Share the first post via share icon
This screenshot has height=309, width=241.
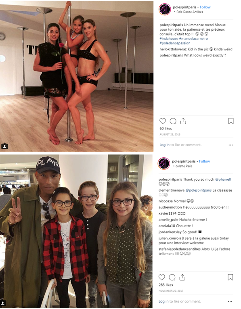[x=183, y=121]
